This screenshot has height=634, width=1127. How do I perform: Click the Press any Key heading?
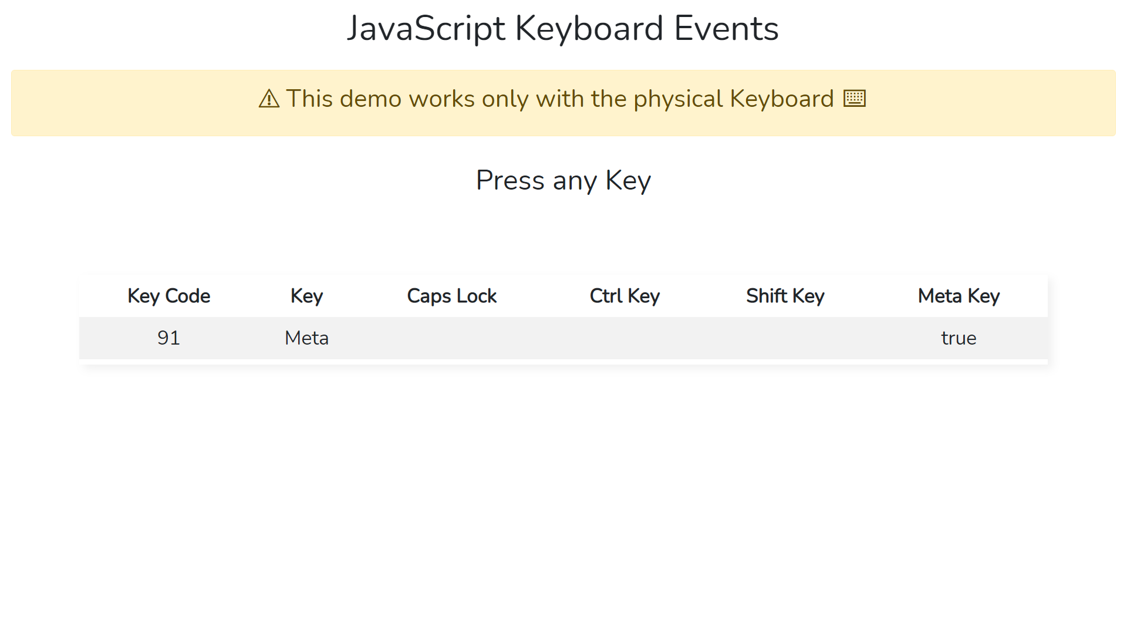point(563,180)
